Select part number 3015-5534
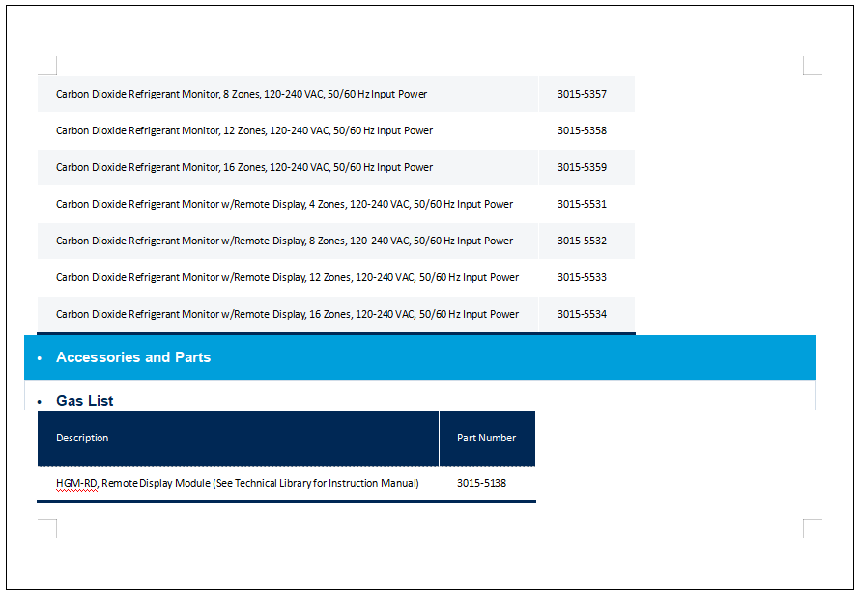Screen dimensions: 858x596 [582, 314]
